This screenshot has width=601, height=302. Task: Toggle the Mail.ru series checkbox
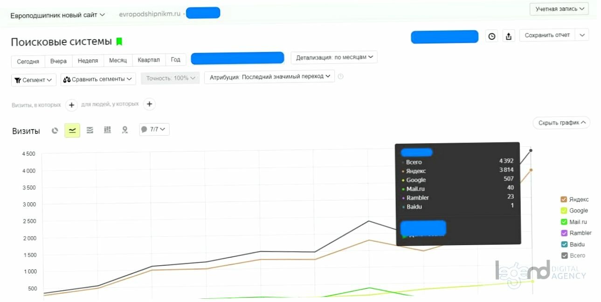click(564, 222)
